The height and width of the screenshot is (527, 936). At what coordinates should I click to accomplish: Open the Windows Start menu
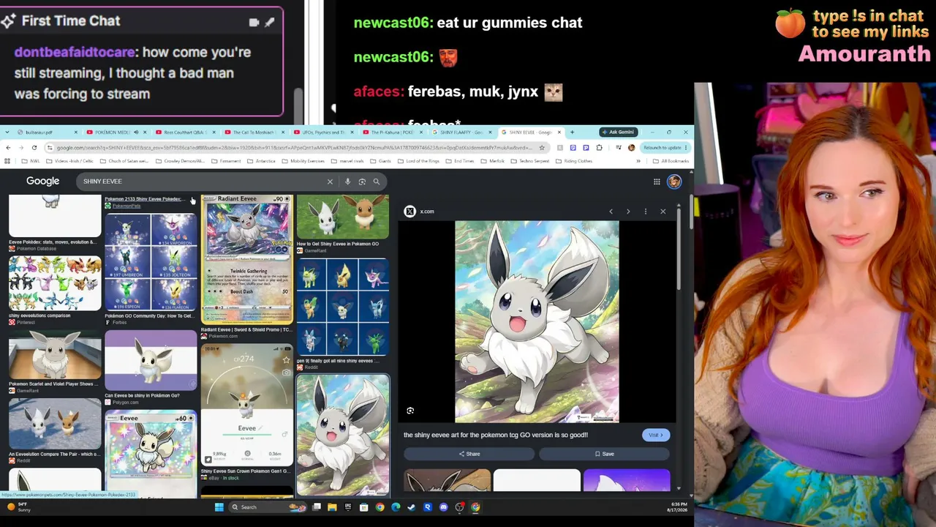tap(219, 507)
